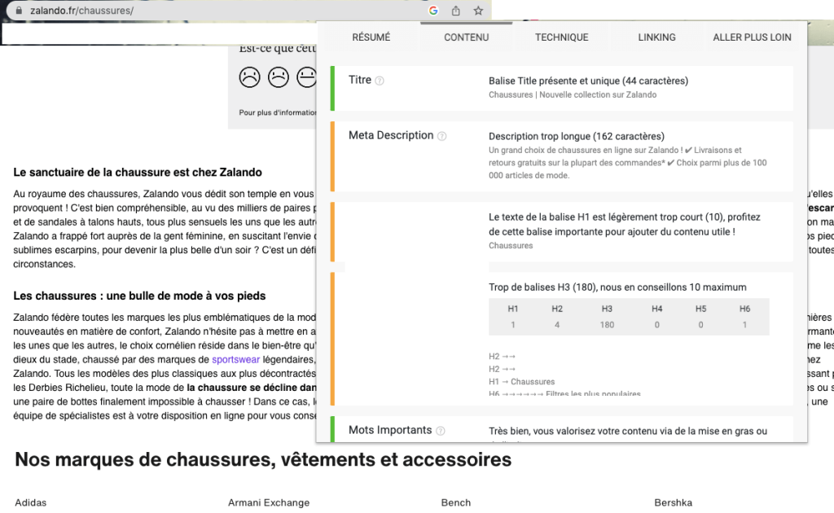Open the Bench brand link
834x513 pixels.
(456, 502)
